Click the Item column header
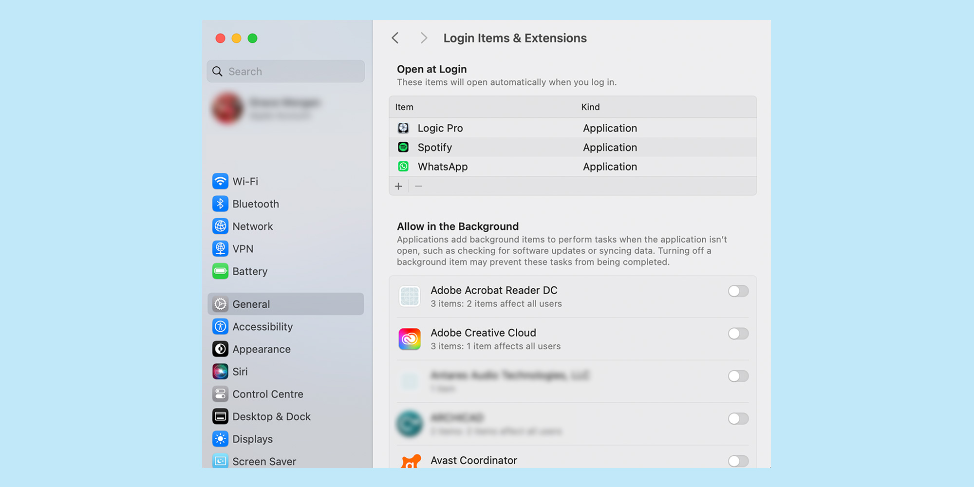The width and height of the screenshot is (974, 487). tap(404, 107)
